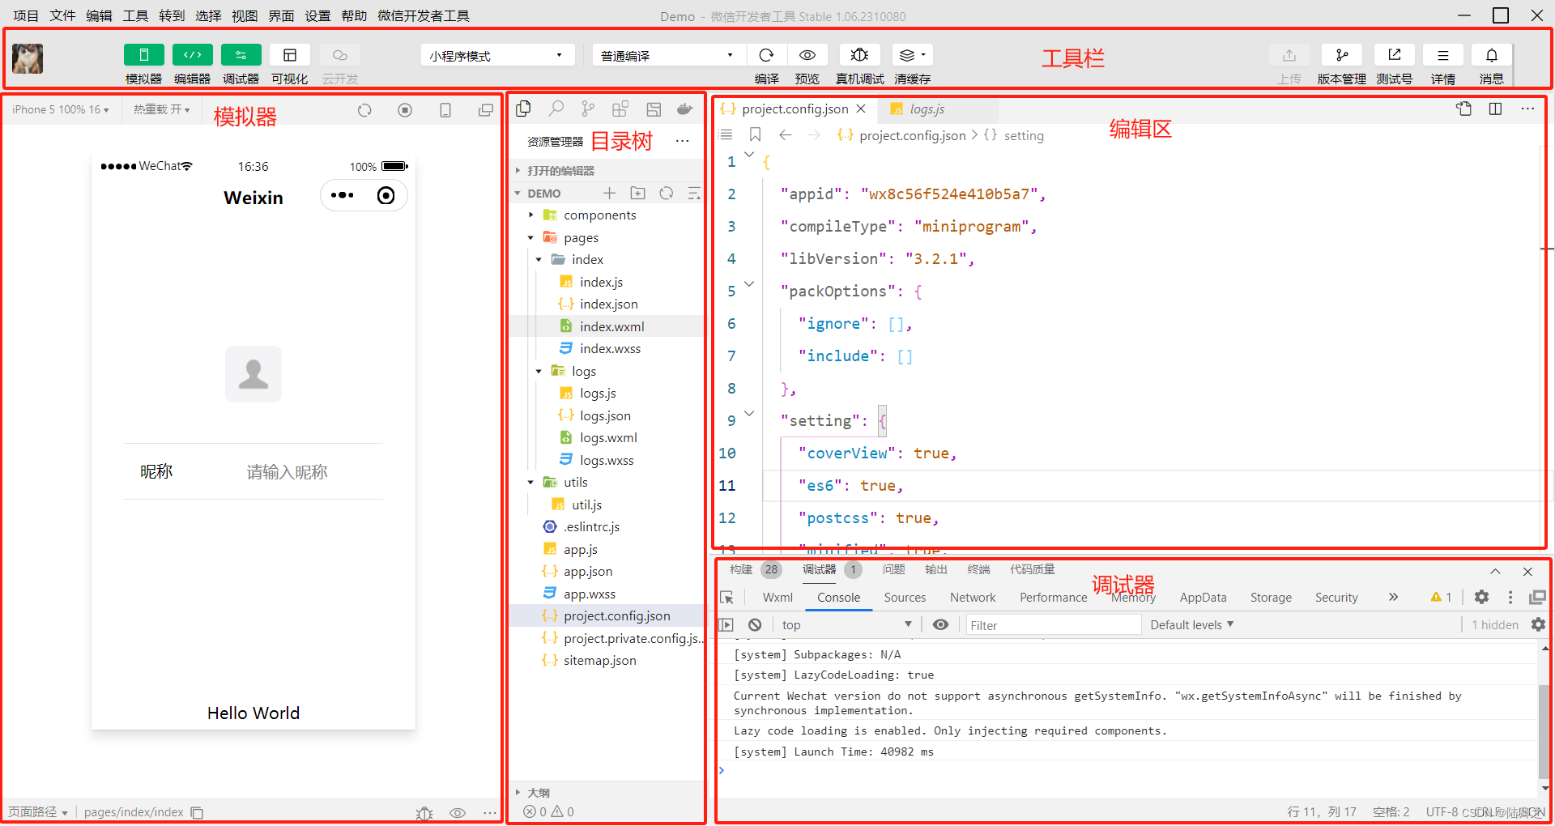Switch to the 问题 problems tab
This screenshot has width=1555, height=826.
(x=893, y=569)
